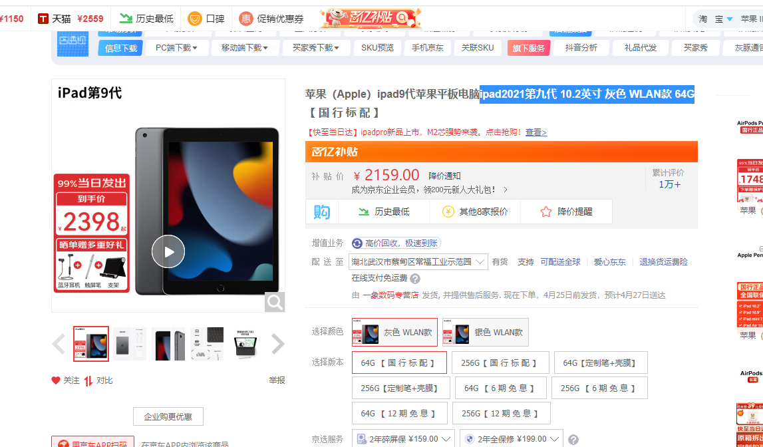Click the 口碑 reputation icon

click(194, 19)
